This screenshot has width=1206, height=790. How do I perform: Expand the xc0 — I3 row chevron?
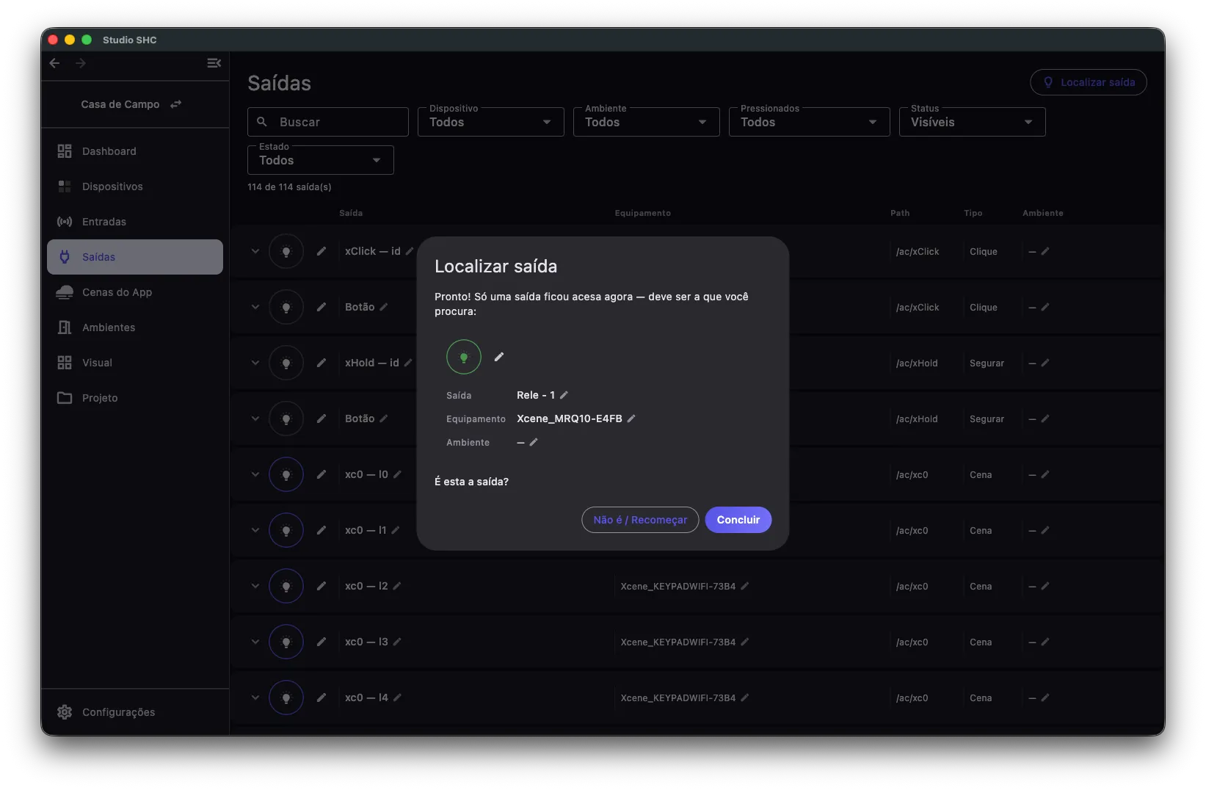point(255,642)
